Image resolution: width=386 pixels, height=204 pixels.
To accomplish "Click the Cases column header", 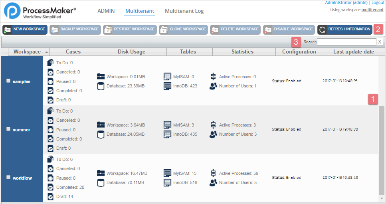I will point(73,52).
